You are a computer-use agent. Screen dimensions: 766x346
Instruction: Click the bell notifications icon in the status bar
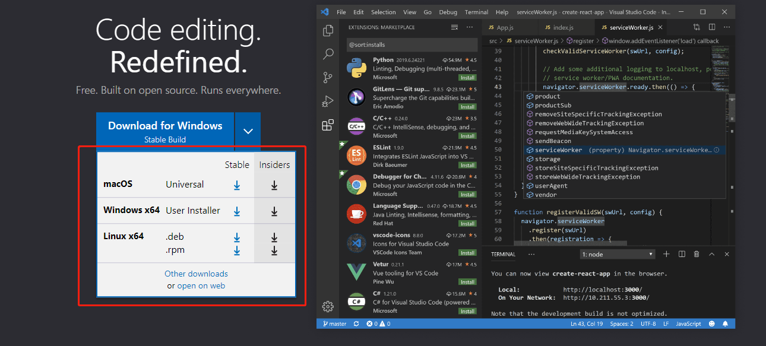(726, 324)
